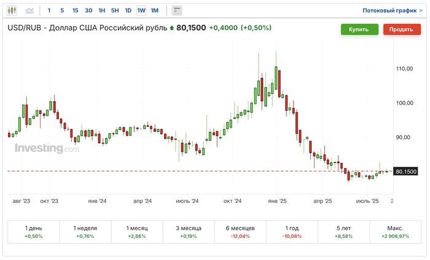Click the tallest candle near янв '25
430x260 pixels.
pos(277,77)
